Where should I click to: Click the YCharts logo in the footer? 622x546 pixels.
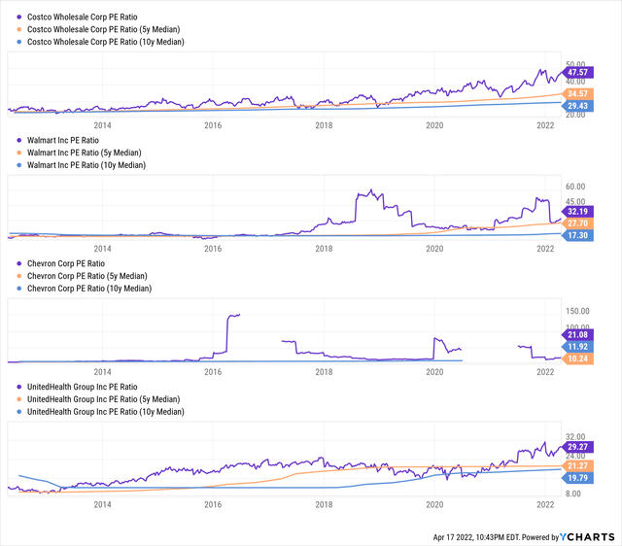click(588, 537)
